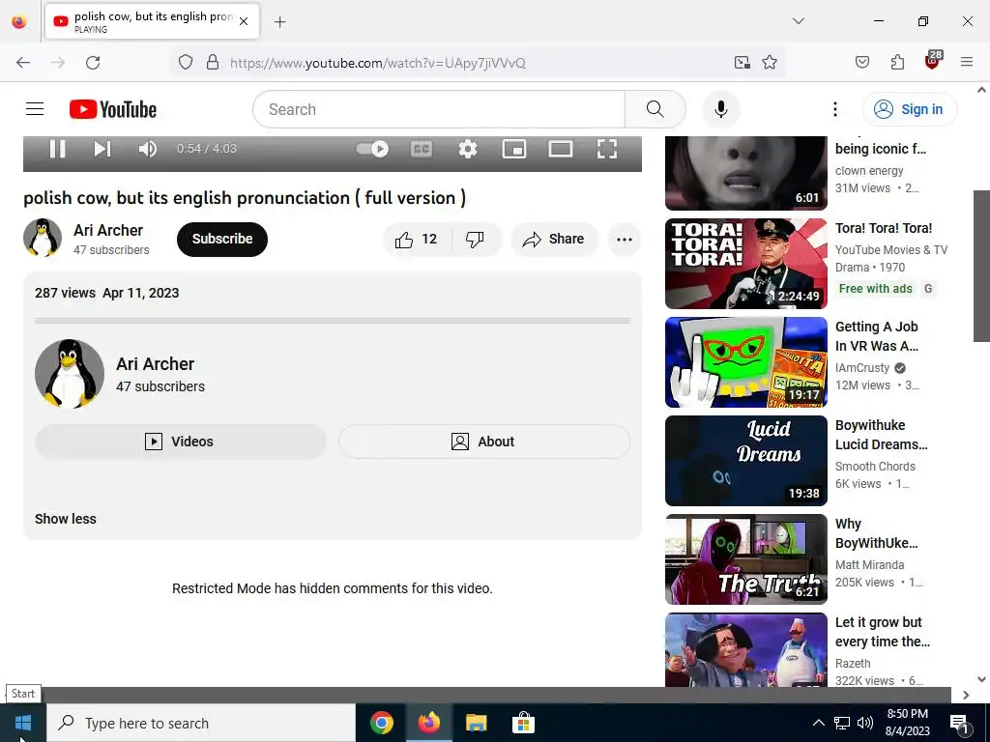Open Let it grow video title

[882, 632]
